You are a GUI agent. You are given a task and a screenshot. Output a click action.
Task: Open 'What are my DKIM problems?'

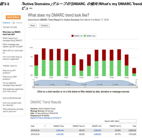point(10,78)
